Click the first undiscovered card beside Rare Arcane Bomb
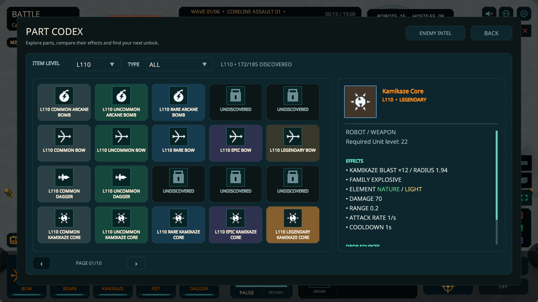Viewport: 538px width, 302px height. [236, 102]
